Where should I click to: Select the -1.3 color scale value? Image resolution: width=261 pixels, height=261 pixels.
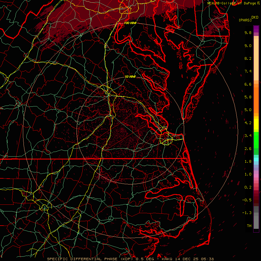pyautogui.click(x=247, y=213)
